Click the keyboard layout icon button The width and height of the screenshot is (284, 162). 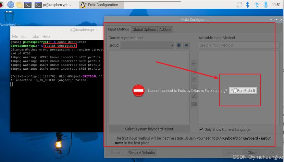[194, 104]
